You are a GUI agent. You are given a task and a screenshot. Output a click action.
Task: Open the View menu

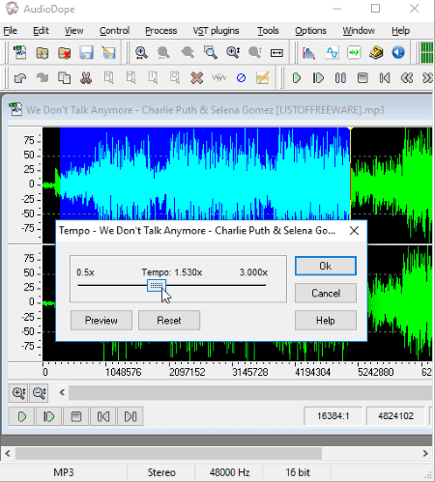click(x=73, y=31)
